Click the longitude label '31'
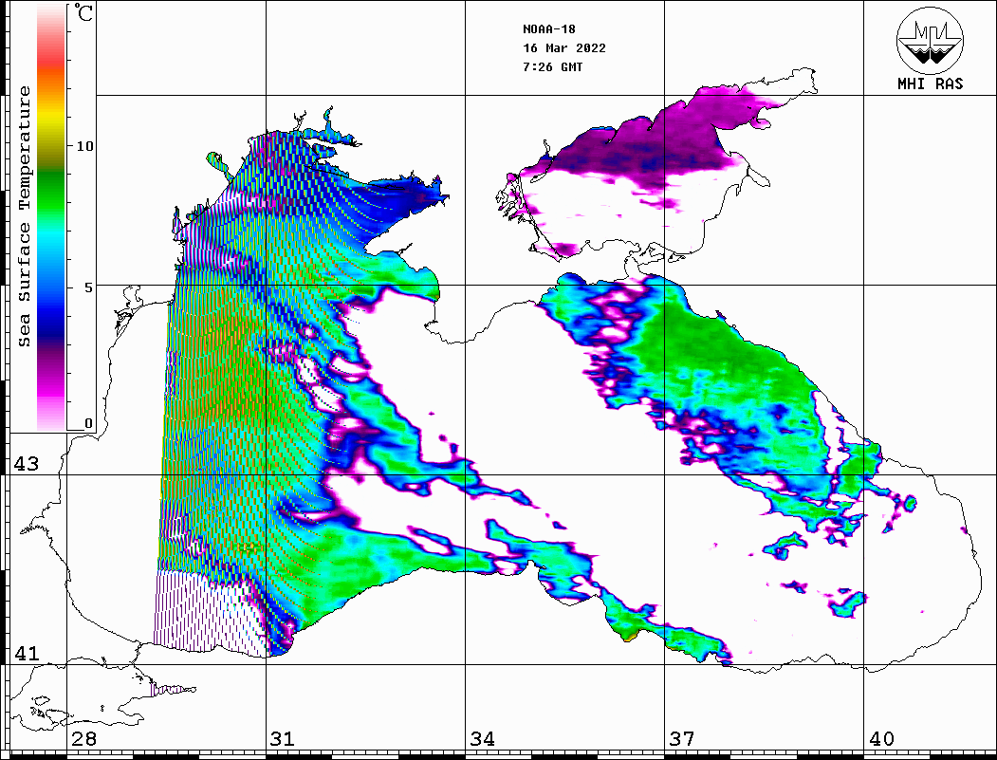 [x=283, y=739]
